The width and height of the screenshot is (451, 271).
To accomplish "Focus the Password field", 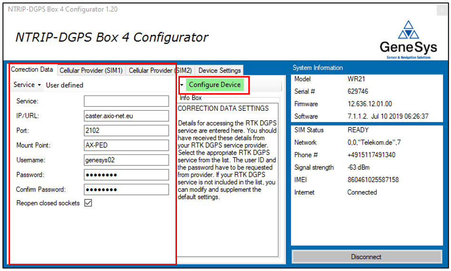I will click(126, 175).
